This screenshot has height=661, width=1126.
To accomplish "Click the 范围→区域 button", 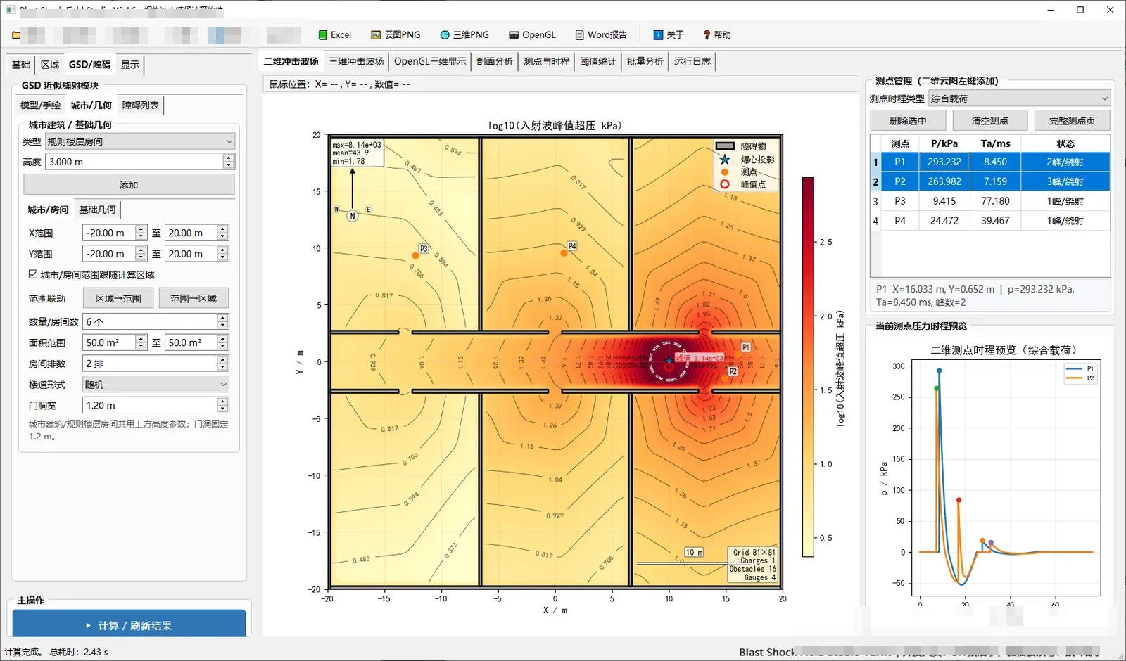I will coord(194,298).
